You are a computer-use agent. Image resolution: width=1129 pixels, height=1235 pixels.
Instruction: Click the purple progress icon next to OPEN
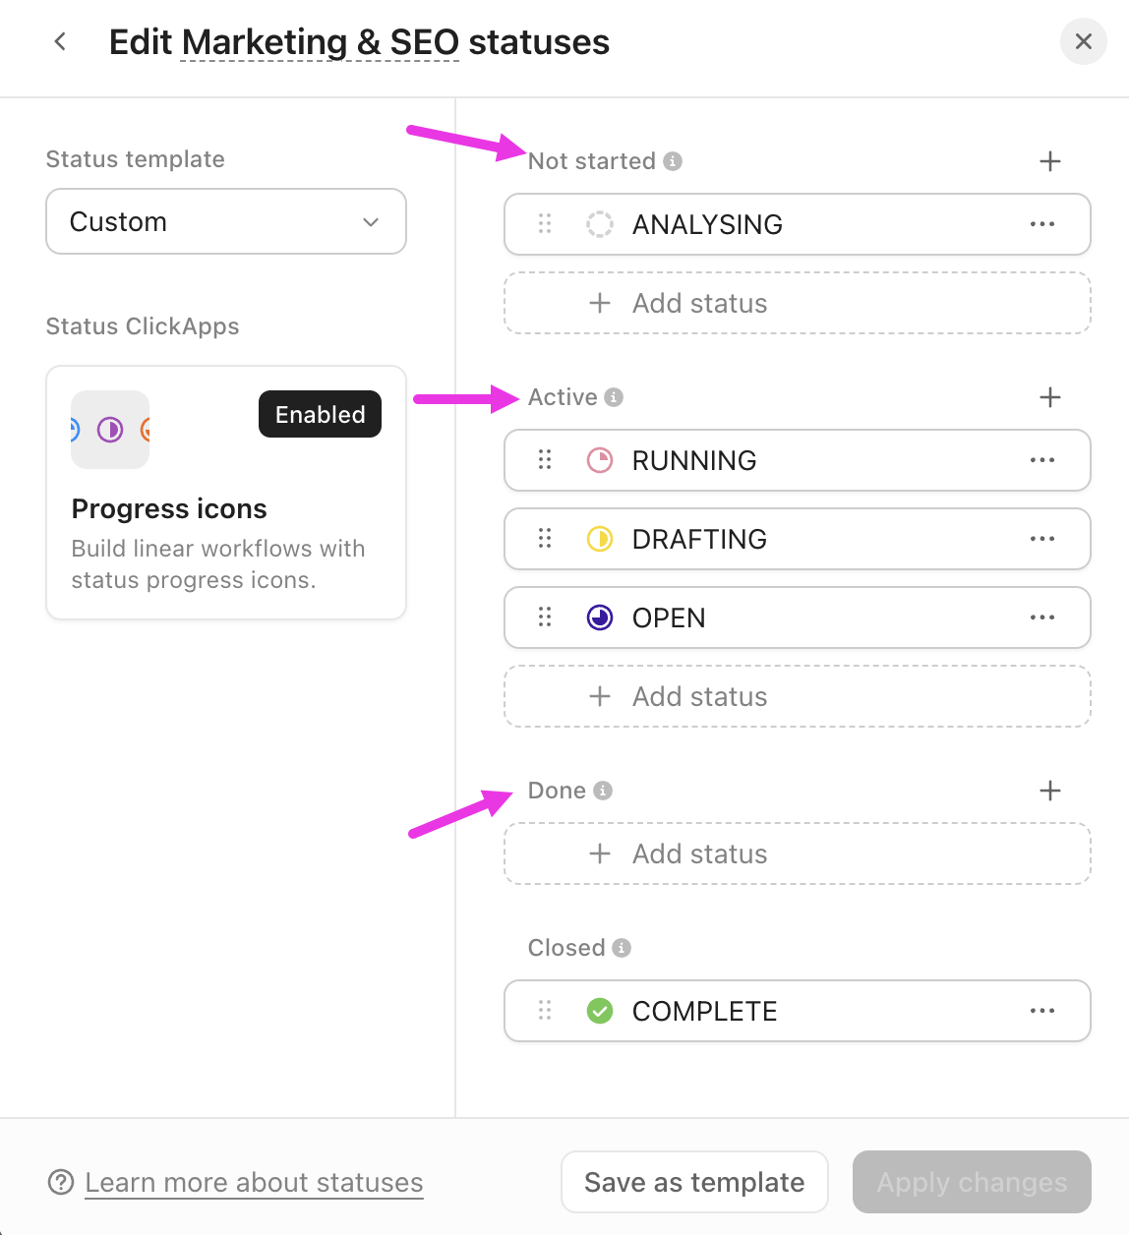[x=599, y=617]
